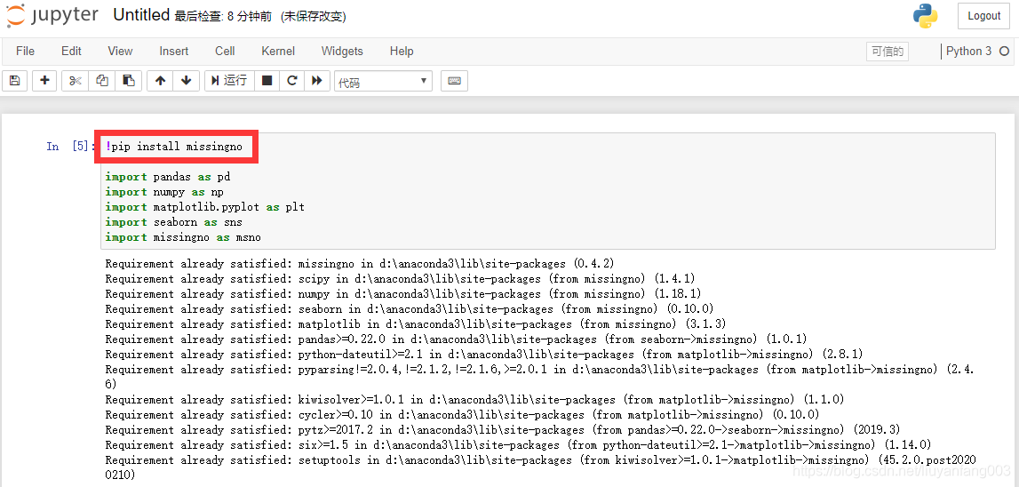1019x487 pixels.
Task: Click the import matplotlib.pyplot line
Action: (x=204, y=207)
